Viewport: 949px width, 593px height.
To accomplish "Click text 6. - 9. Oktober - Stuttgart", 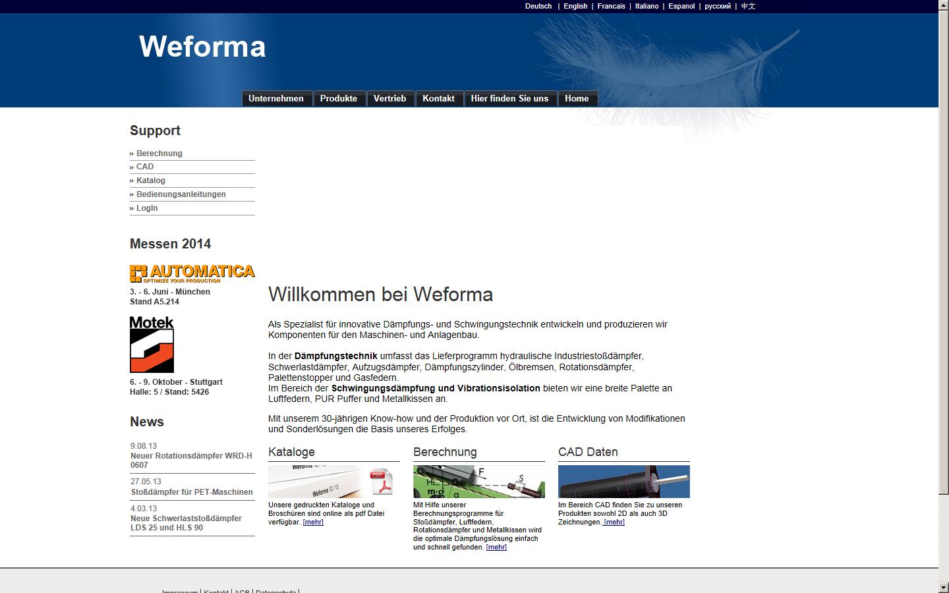I will (x=176, y=382).
